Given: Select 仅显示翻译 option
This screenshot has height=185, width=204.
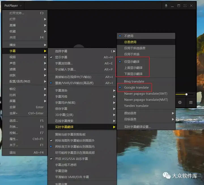Looking at the screenshot, I should pyautogui.click(x=146, y=62).
